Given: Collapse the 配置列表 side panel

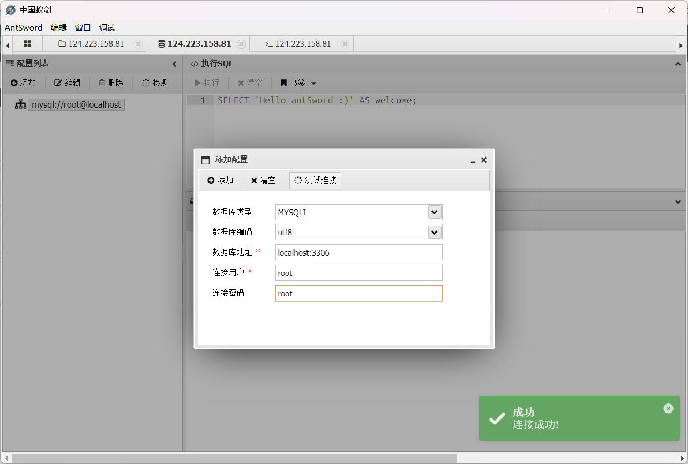Looking at the screenshot, I should click(x=174, y=64).
